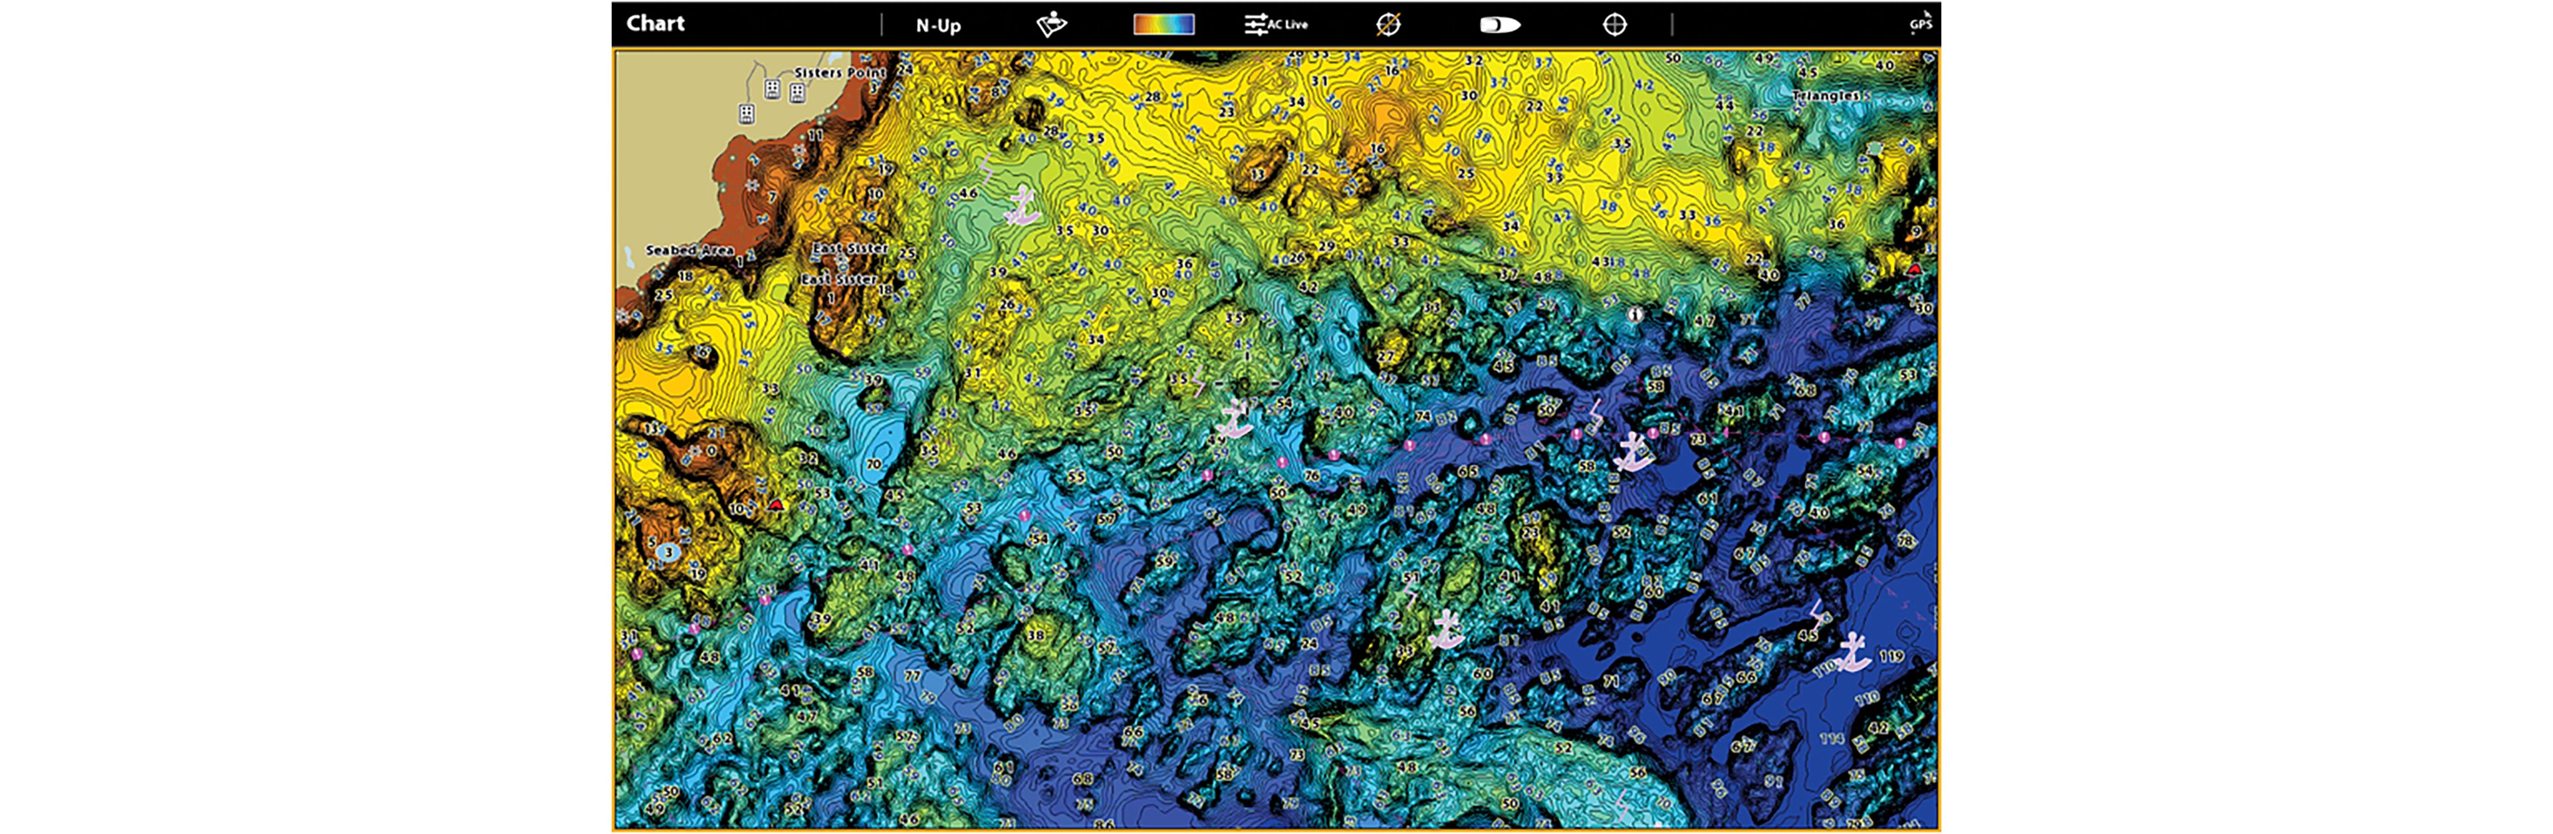
Task: Click the 114 depth sounding
Action: coord(1832,739)
